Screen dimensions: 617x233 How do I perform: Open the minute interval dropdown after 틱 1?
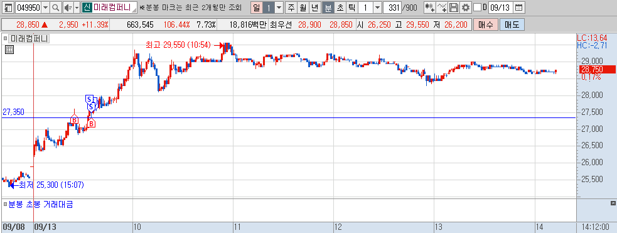pyautogui.click(x=377, y=8)
